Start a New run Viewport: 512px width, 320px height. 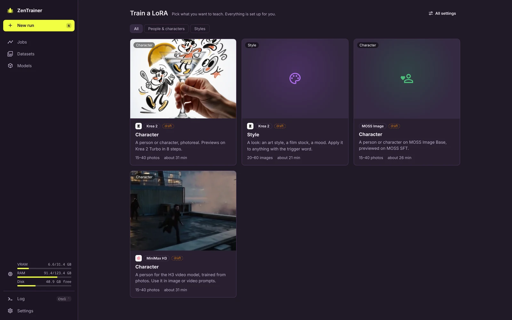[x=39, y=26]
